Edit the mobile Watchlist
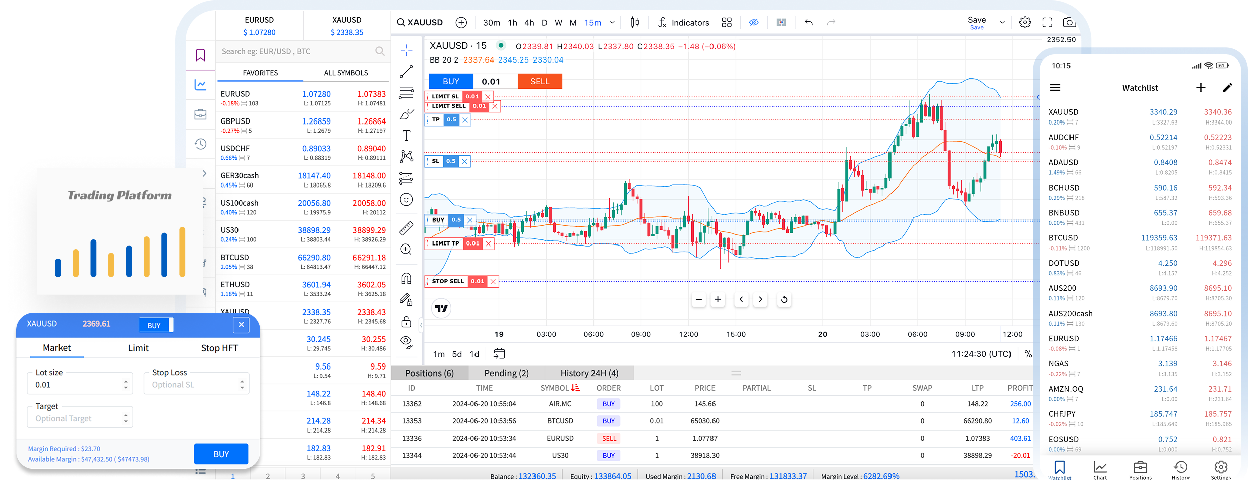Viewport: 1248px width, 490px height. pos(1227,88)
